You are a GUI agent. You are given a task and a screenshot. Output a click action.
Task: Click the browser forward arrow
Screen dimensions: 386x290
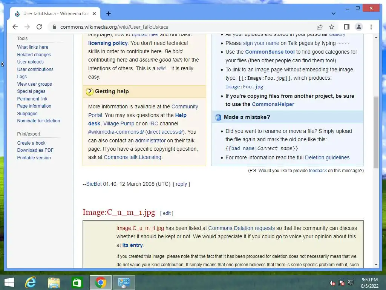coord(27,27)
